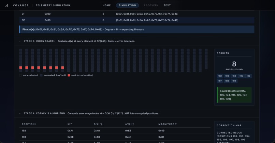
Task: Click the 0xDE value in row 193
Action: click(x=70, y=137)
